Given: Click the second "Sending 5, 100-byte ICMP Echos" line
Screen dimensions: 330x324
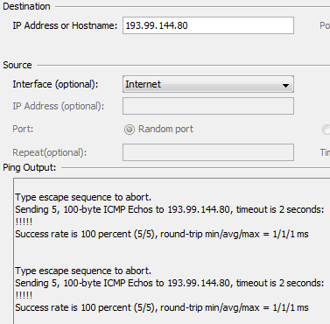Looking at the screenshot, I should click(x=170, y=283).
